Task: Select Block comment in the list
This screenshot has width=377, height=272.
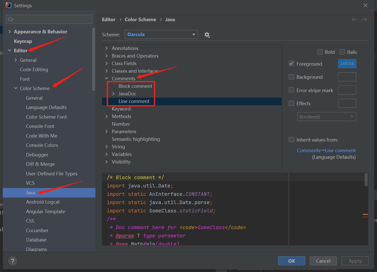Action: (135, 86)
